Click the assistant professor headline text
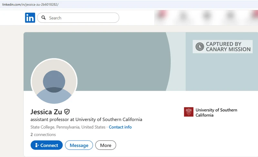The height and width of the screenshot is (157, 258). (x=86, y=120)
